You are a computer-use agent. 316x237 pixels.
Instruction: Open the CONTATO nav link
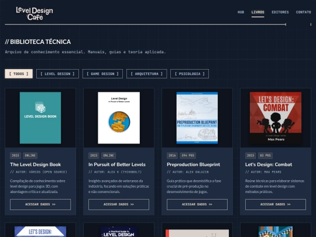click(x=303, y=12)
